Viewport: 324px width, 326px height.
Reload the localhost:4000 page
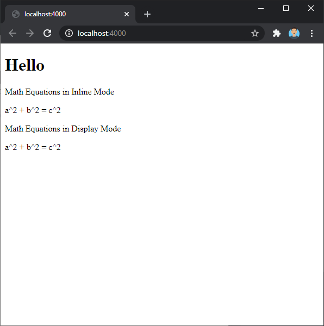tap(47, 33)
